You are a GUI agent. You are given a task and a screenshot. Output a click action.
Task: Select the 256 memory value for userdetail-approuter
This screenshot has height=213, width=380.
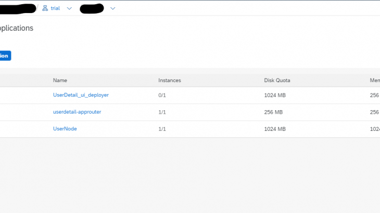coord(374,112)
